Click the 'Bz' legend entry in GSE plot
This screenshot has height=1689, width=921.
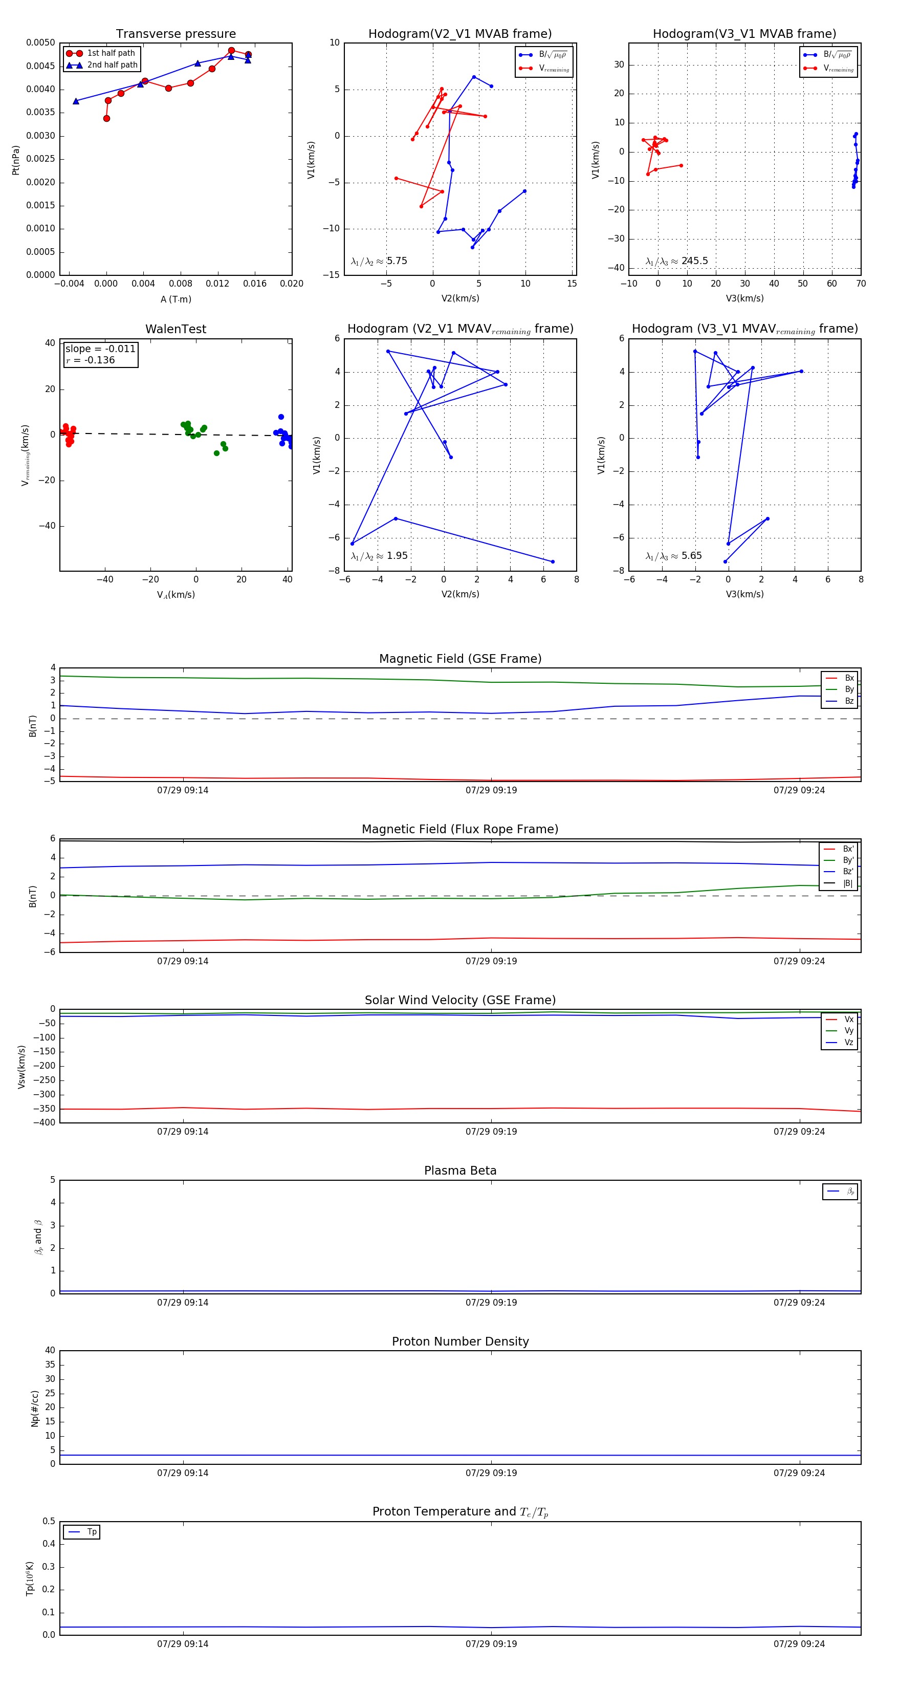(x=840, y=701)
